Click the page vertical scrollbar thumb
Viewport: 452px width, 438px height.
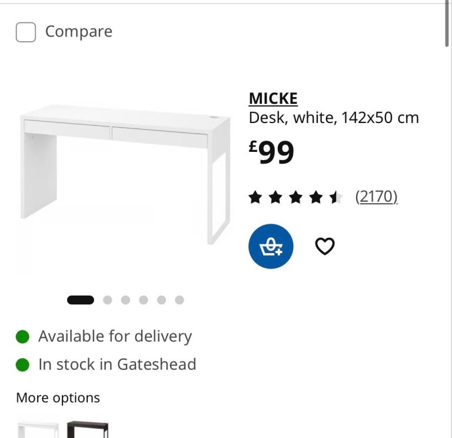447,23
